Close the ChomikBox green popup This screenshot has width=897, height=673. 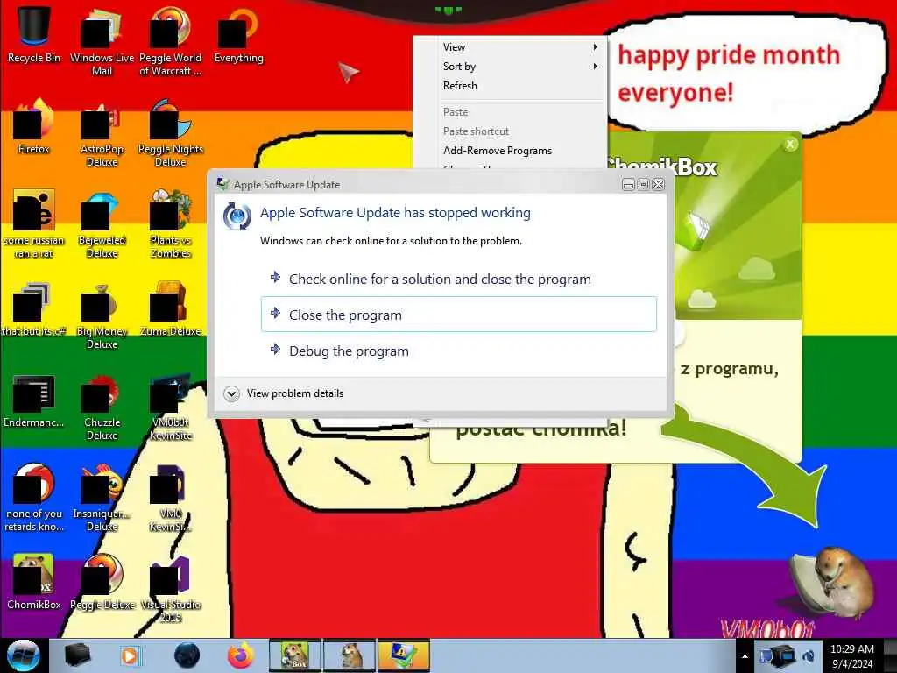790,145
